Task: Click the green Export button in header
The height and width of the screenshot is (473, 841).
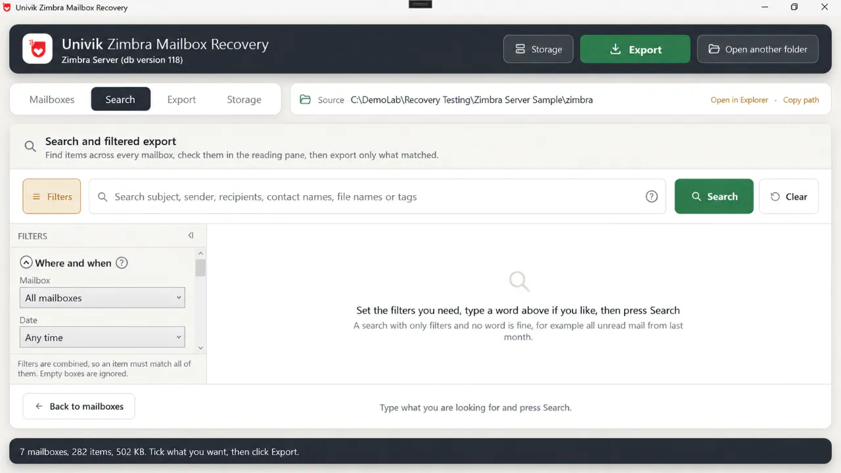Action: 635,49
